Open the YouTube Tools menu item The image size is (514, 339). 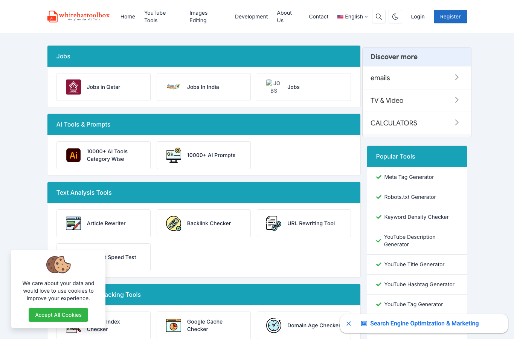155,17
